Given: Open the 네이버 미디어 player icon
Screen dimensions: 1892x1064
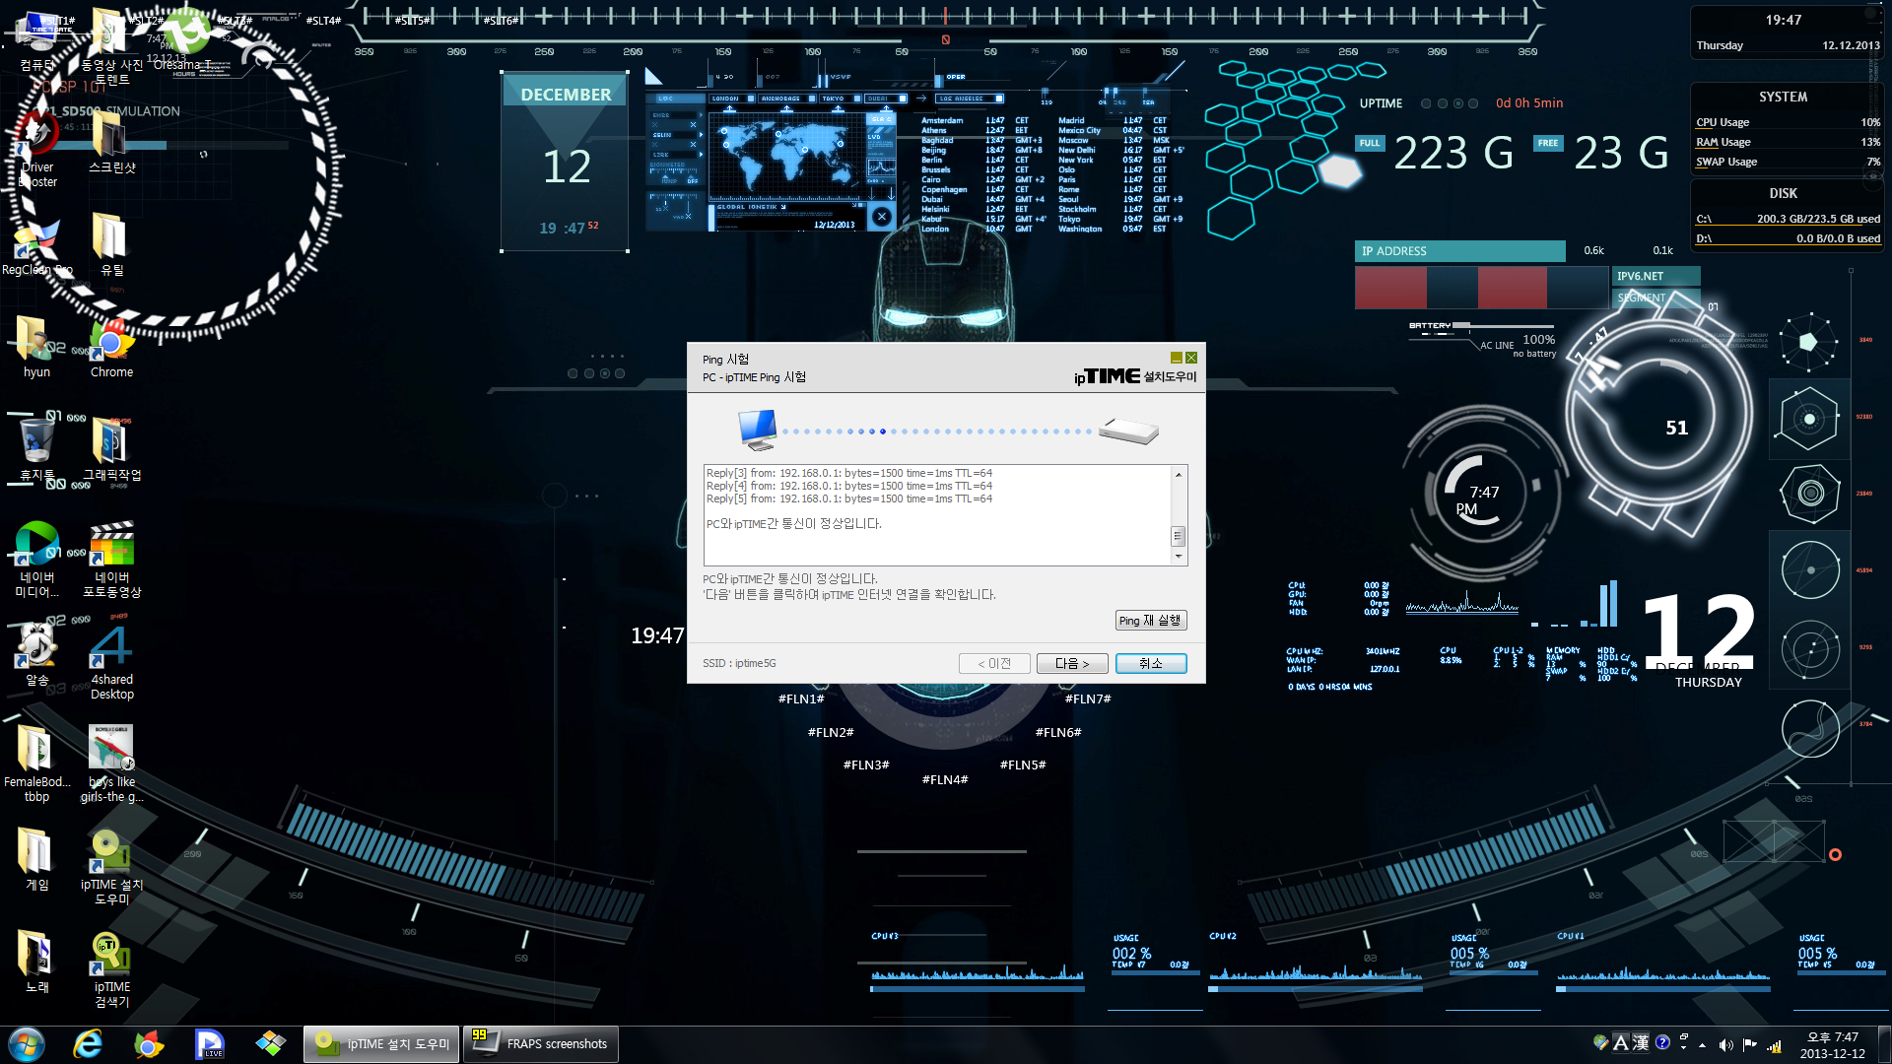Looking at the screenshot, I should click(37, 560).
